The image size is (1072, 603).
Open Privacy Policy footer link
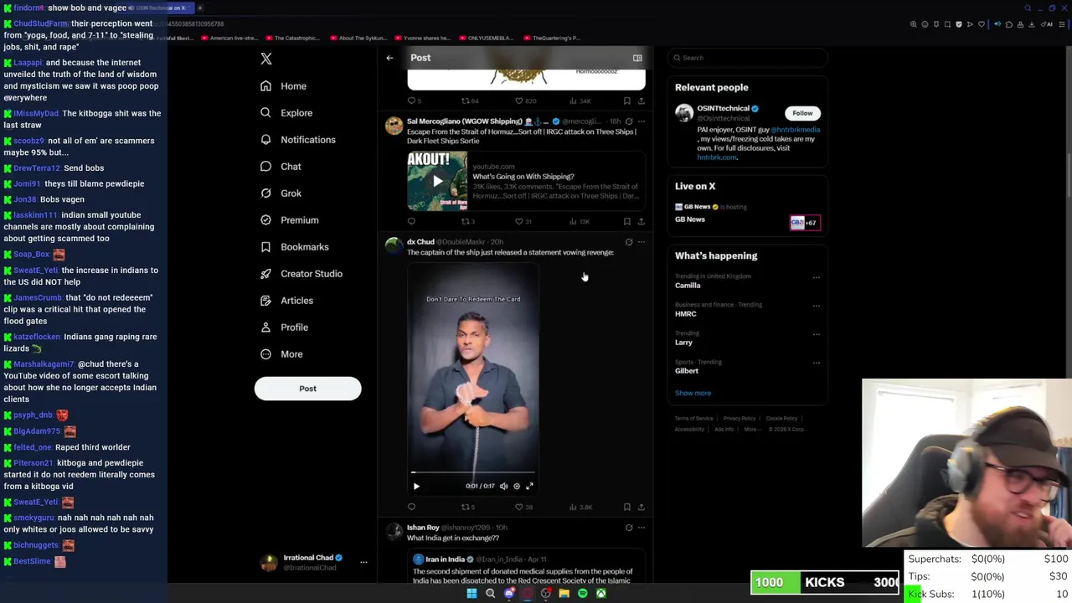[x=740, y=418]
